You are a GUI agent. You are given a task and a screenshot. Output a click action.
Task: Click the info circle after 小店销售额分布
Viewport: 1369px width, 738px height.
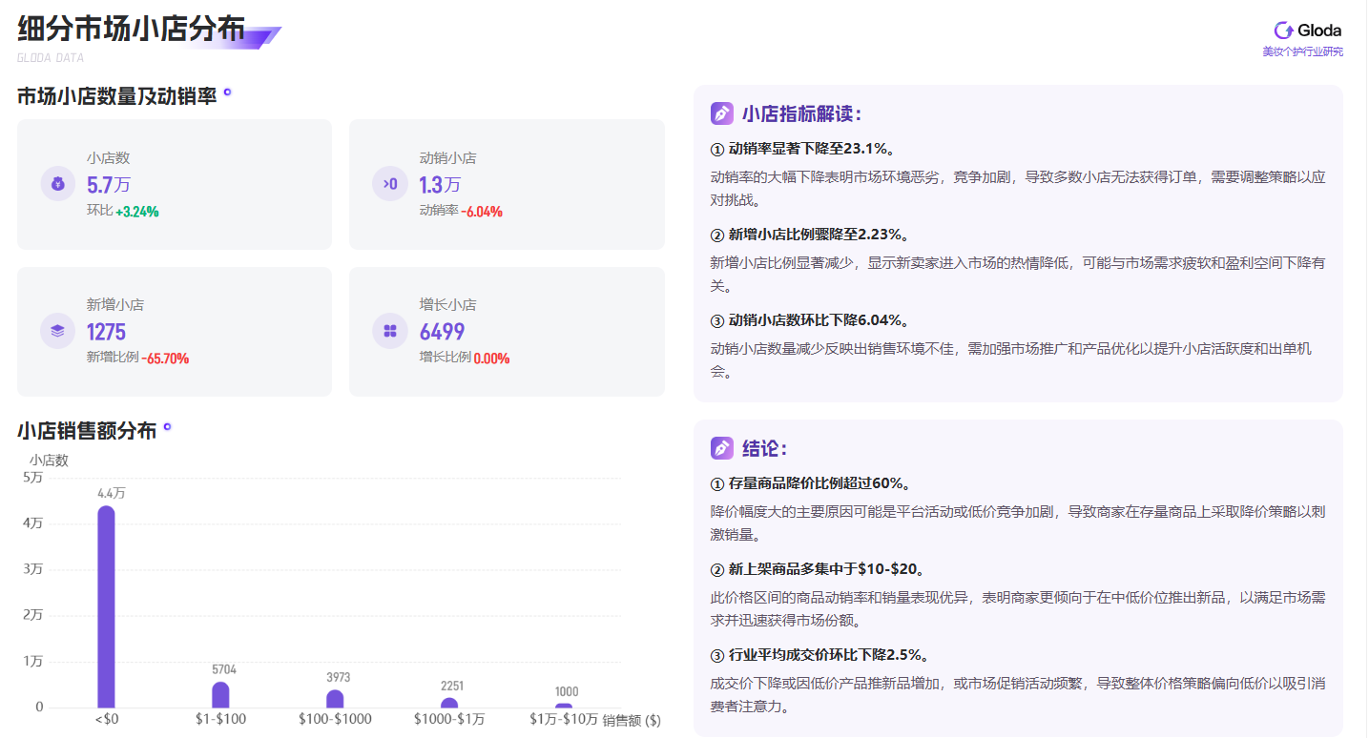168,428
